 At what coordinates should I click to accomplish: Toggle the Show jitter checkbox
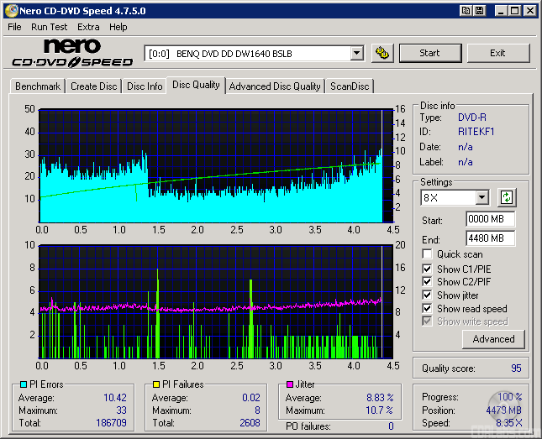[x=428, y=295]
